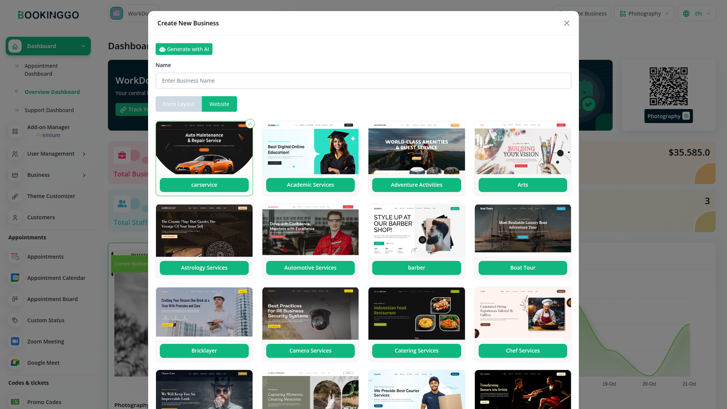Screen dimensions: 727x409
Task: Click the Customers person icon in sidebar
Action: pos(15,218)
